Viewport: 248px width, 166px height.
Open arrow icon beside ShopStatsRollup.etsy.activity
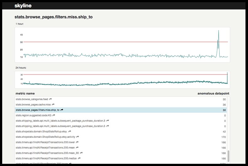click(x=78, y=137)
